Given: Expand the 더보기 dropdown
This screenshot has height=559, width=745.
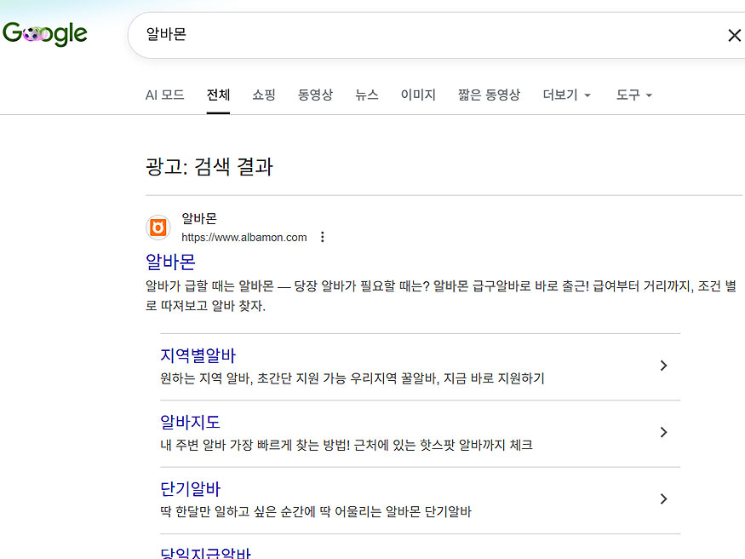Looking at the screenshot, I should [x=566, y=95].
